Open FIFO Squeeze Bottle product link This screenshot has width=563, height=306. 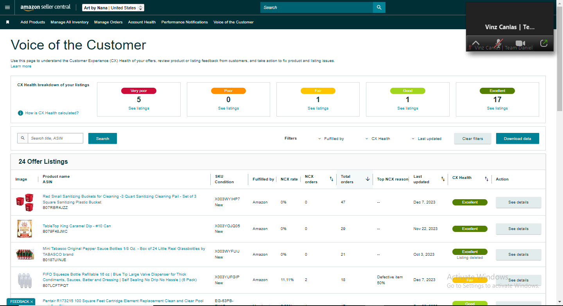120,277
